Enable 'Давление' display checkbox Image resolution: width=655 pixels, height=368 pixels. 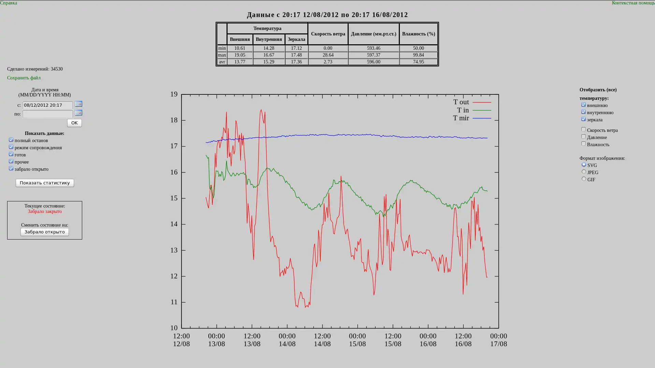coord(583,137)
